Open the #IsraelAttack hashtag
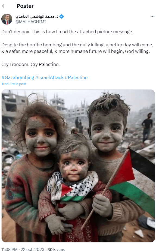156x252 pixels. coord(49,77)
